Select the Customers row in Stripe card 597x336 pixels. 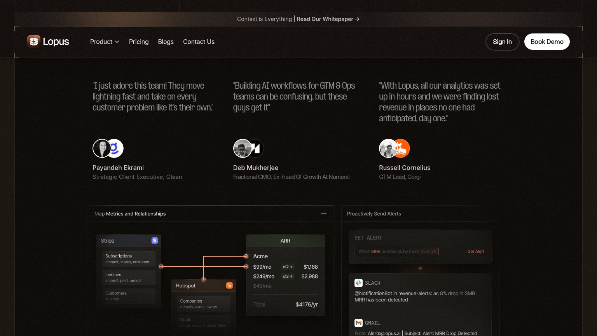pyautogui.click(x=129, y=296)
